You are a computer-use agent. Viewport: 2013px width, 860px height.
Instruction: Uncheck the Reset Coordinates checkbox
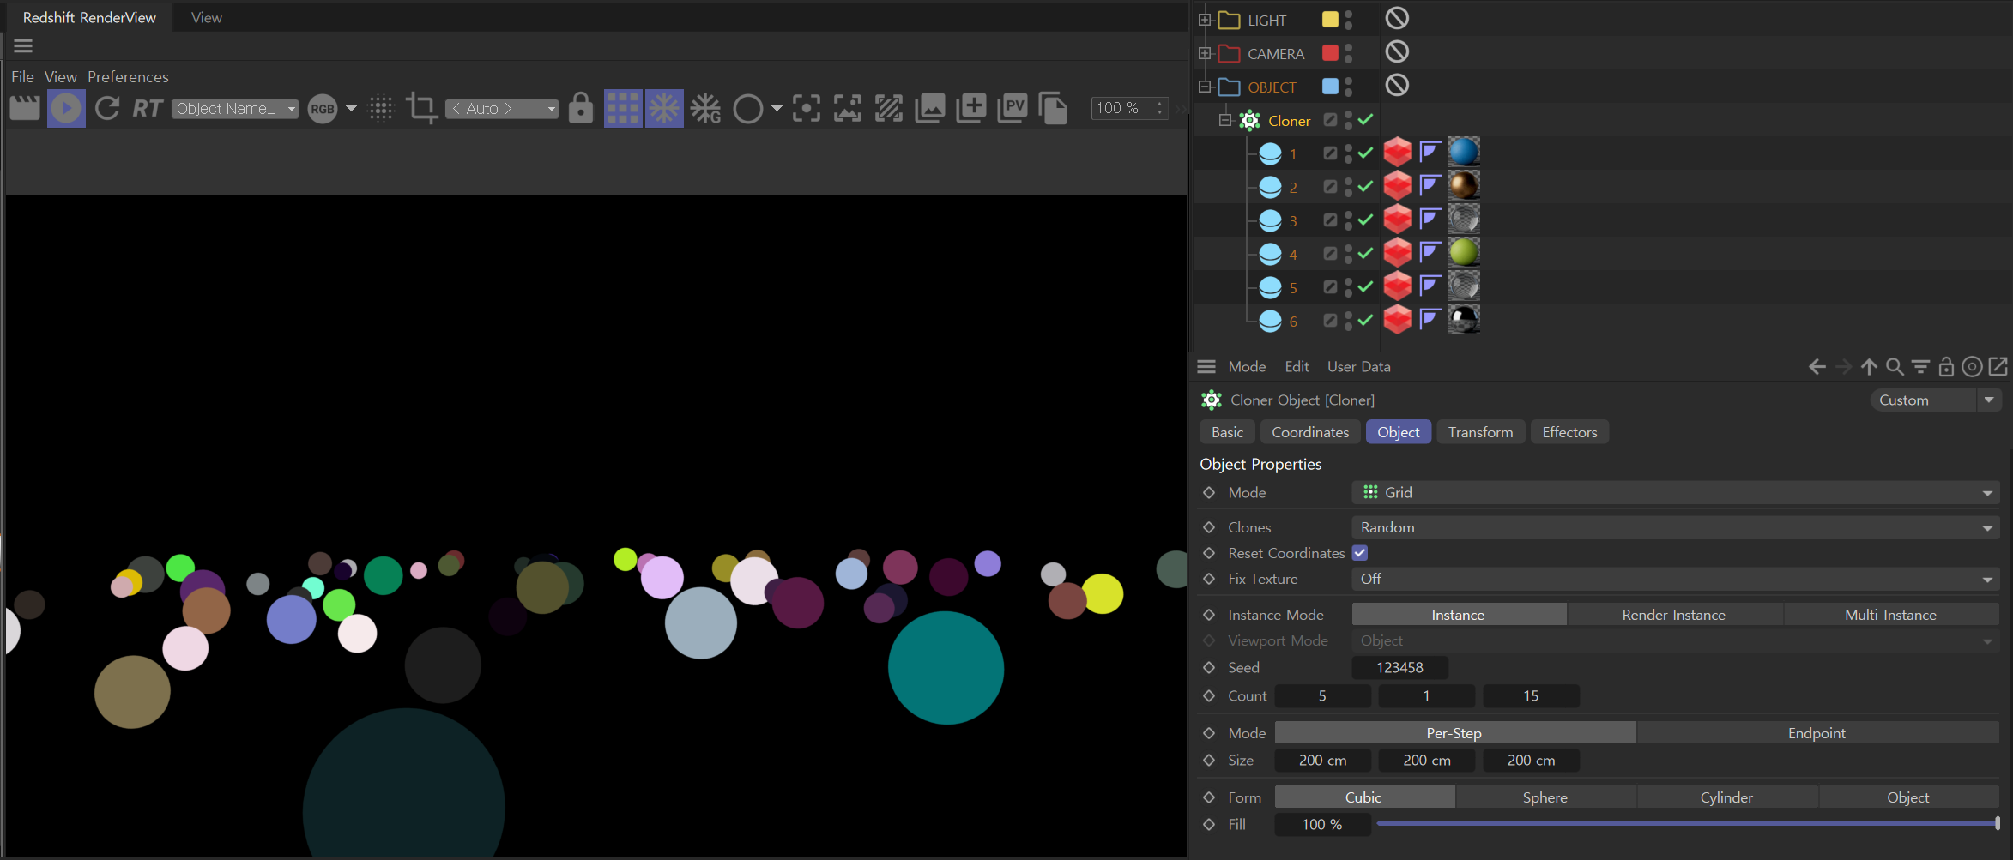[1360, 553]
